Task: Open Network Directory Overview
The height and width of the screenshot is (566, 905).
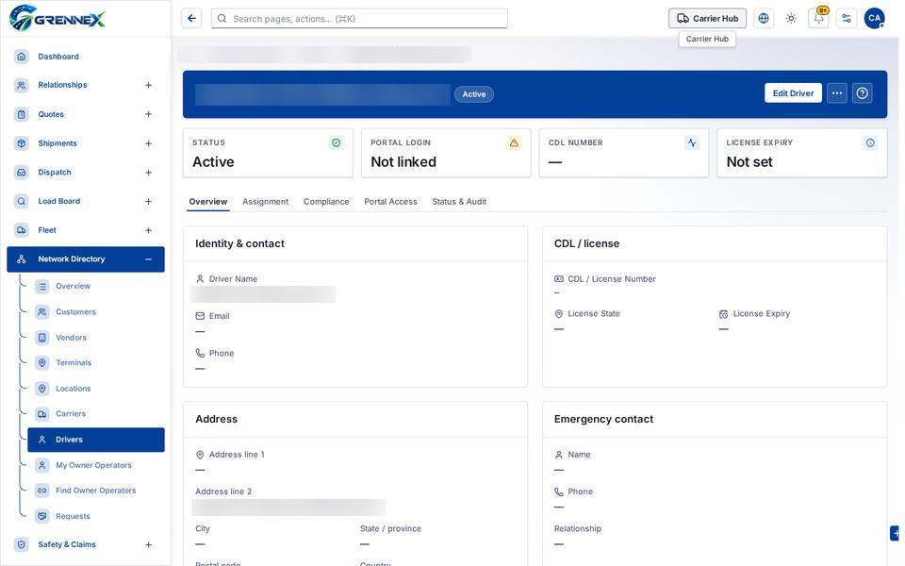Action: (96, 286)
